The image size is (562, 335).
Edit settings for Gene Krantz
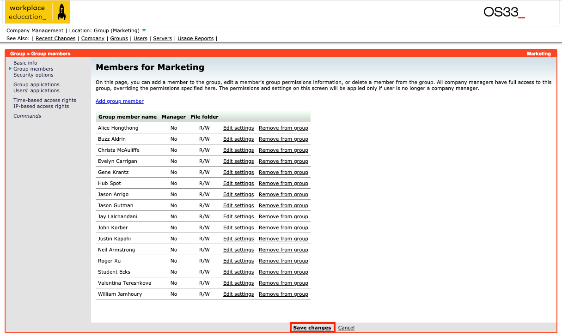pyautogui.click(x=238, y=172)
